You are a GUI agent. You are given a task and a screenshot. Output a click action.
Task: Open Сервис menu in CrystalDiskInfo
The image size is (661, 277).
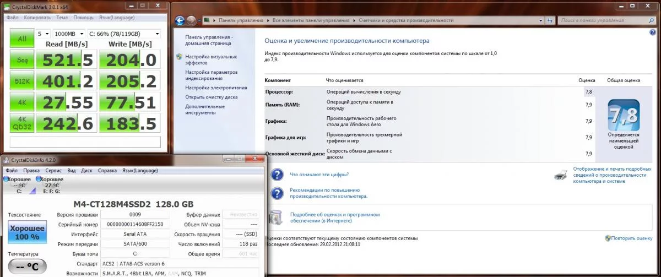click(53, 171)
